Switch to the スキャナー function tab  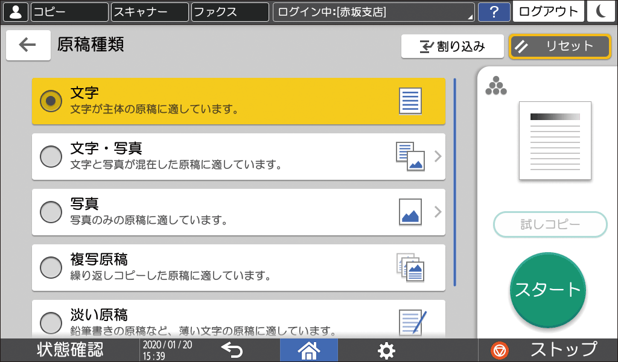[x=149, y=11]
